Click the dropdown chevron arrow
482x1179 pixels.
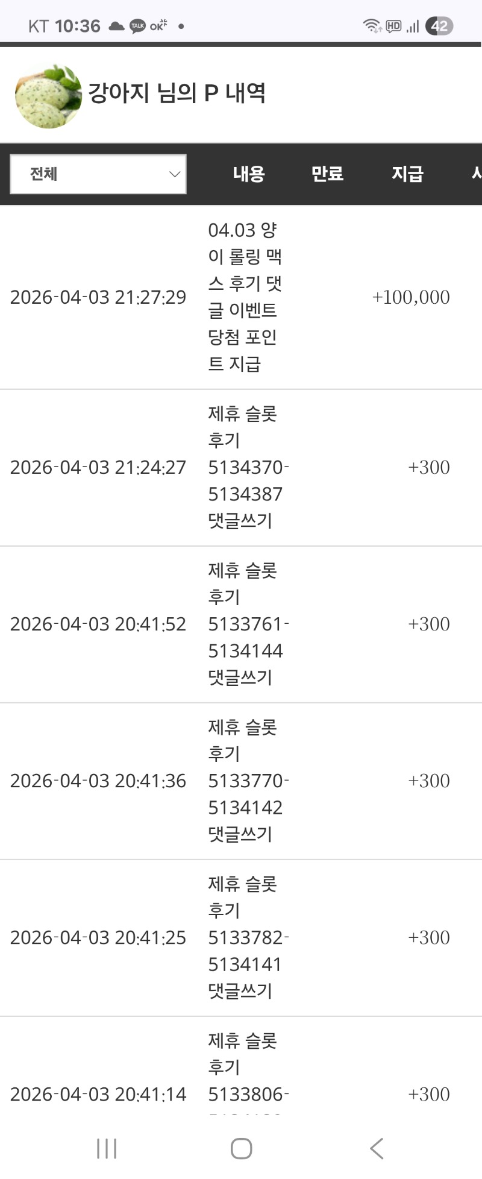(x=175, y=174)
